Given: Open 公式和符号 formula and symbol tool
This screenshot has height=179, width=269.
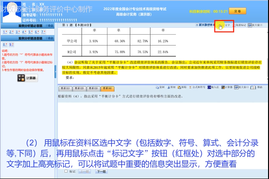Looking at the screenshot, I should (197, 87).
